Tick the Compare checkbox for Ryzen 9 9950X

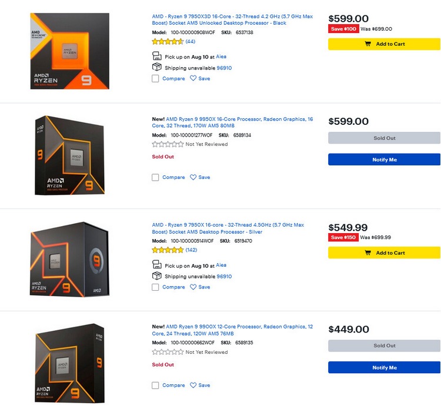155,177
